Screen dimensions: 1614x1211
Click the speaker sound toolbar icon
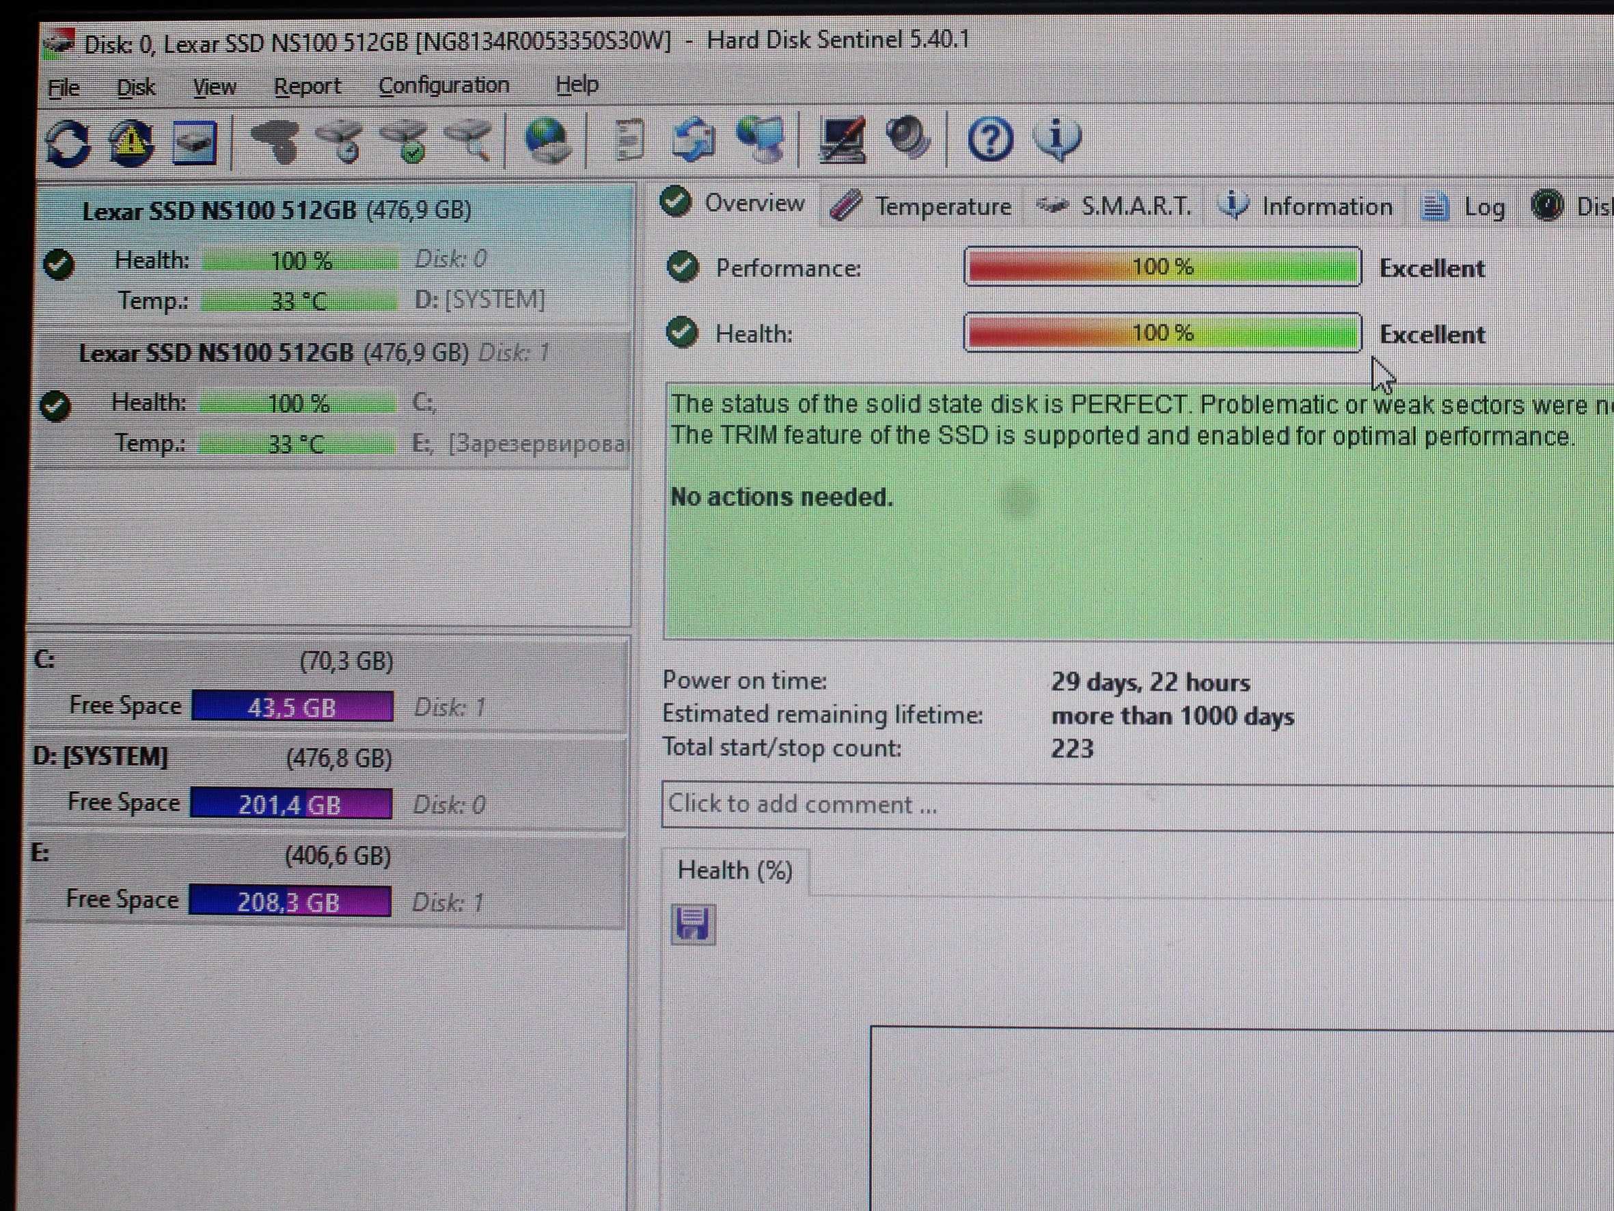[x=907, y=137]
